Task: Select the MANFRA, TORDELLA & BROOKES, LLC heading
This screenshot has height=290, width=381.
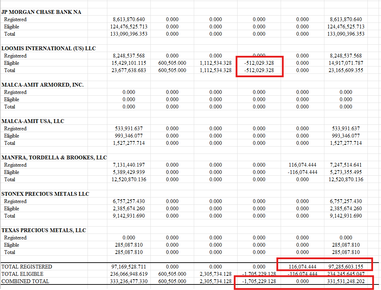Action: click(54, 158)
